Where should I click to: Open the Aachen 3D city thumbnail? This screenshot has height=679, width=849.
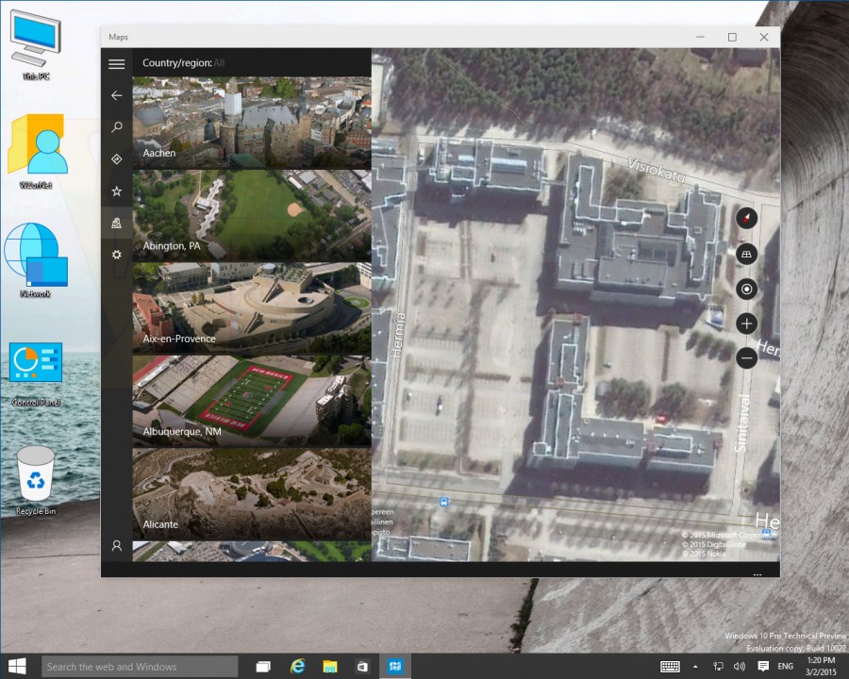(x=252, y=123)
